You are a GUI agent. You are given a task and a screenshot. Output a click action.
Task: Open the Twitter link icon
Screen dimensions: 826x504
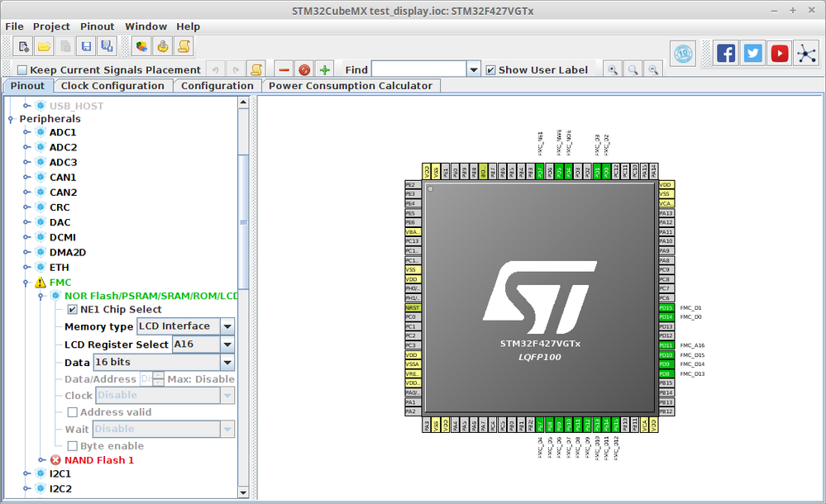point(752,53)
